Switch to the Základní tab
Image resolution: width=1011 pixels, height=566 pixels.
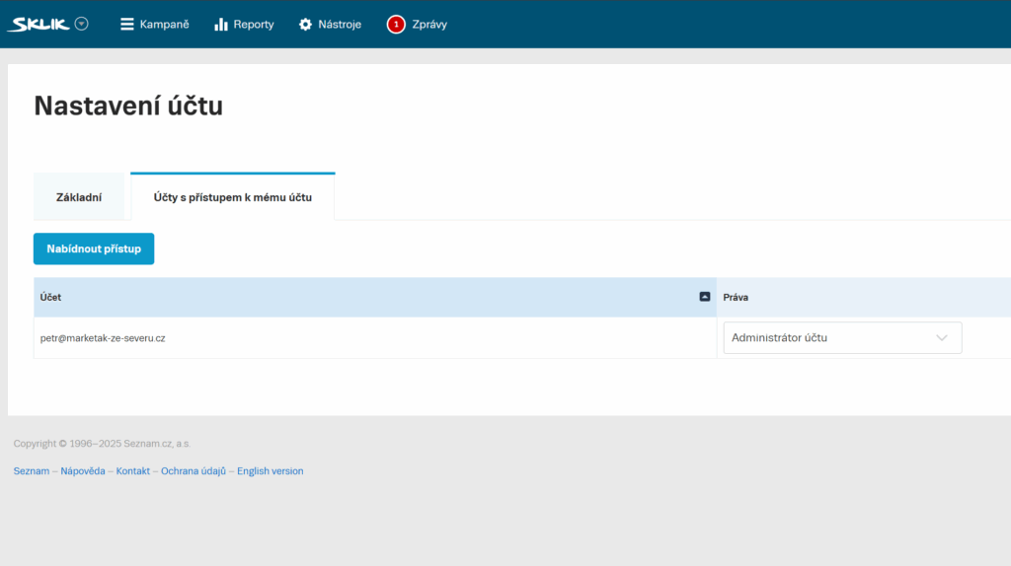(x=79, y=197)
